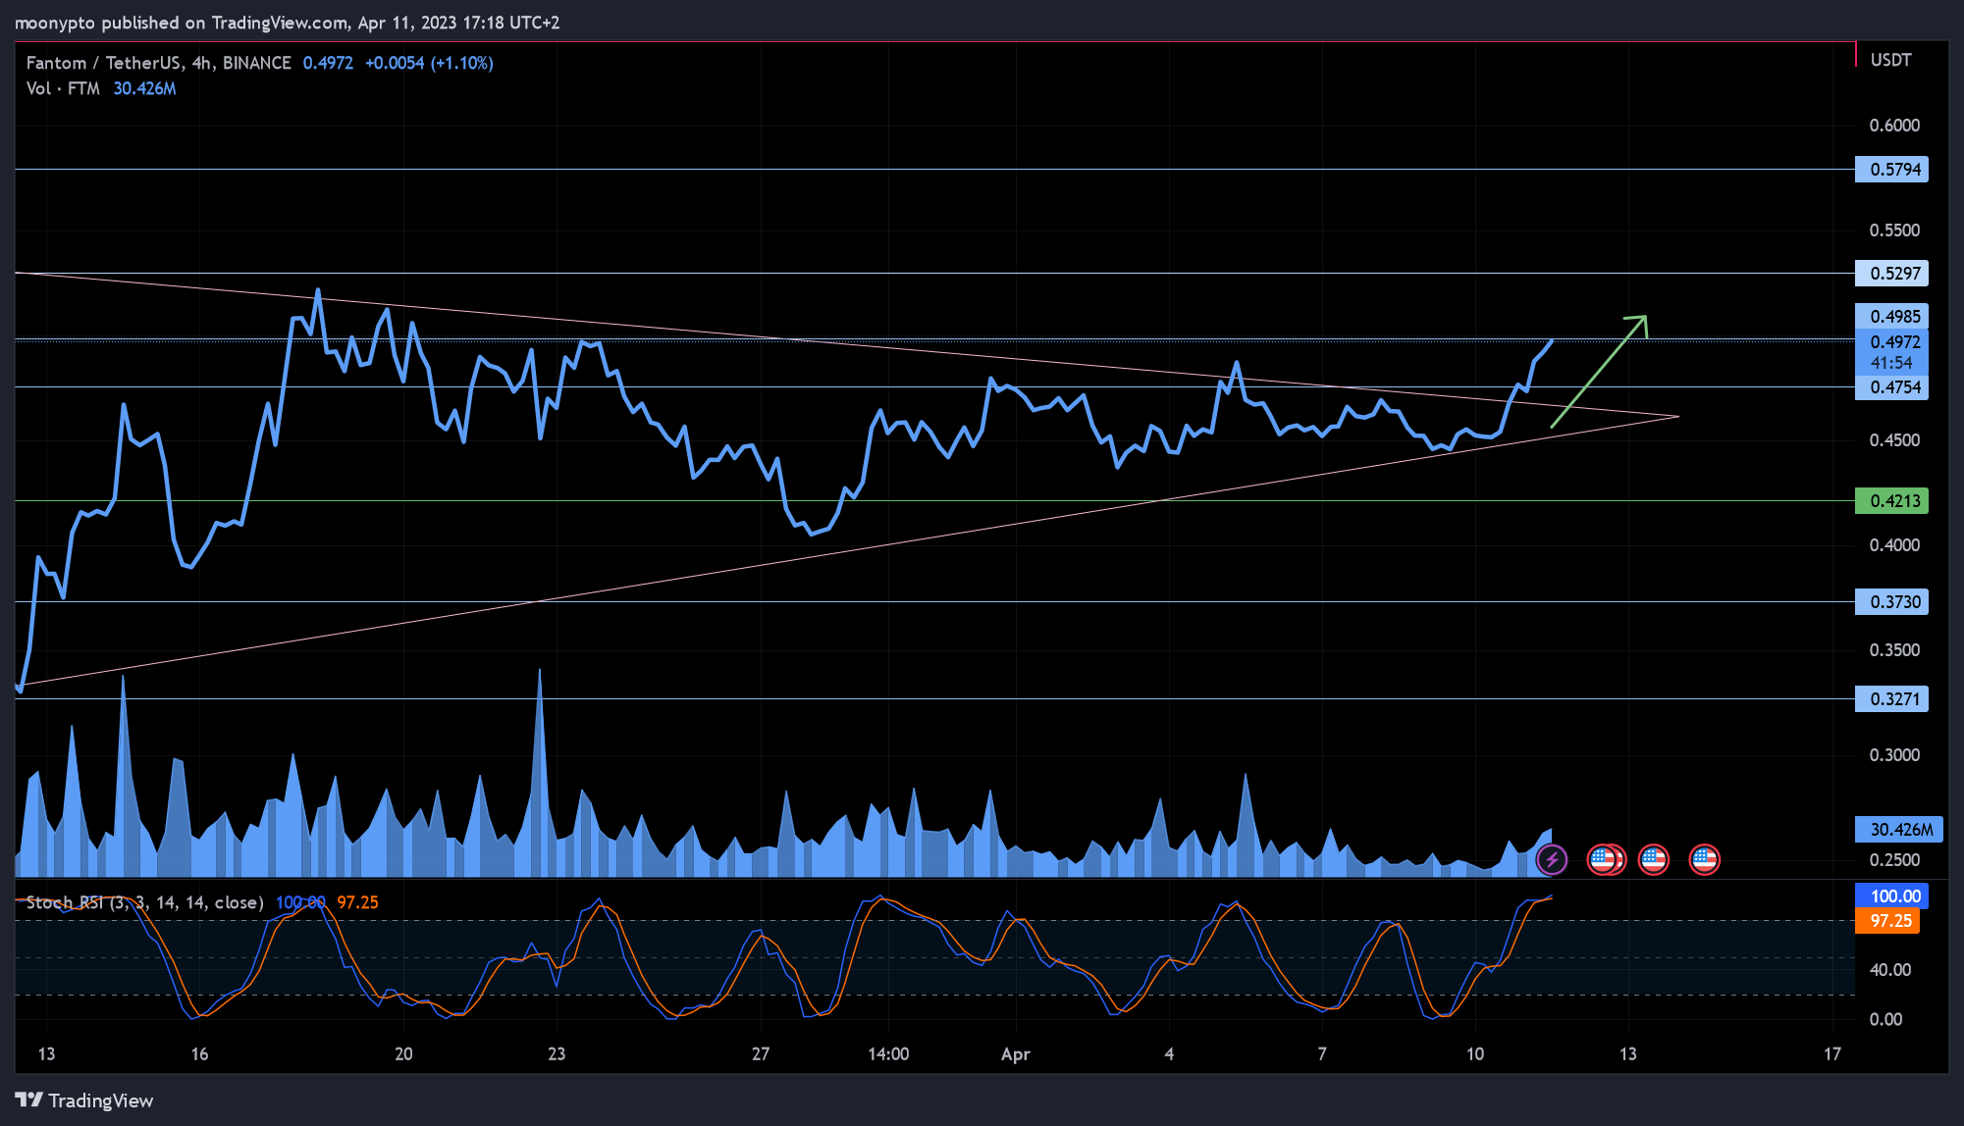The image size is (1964, 1126).
Task: Click the 10 date label on time axis
Action: coord(1475,1054)
